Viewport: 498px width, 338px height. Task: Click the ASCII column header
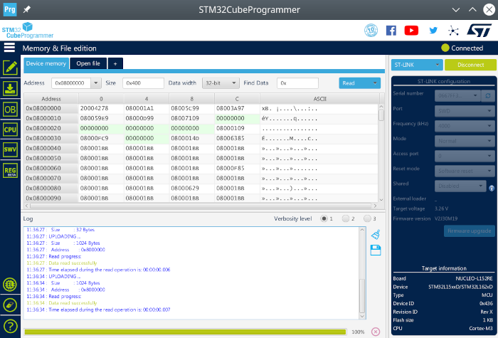coord(319,99)
